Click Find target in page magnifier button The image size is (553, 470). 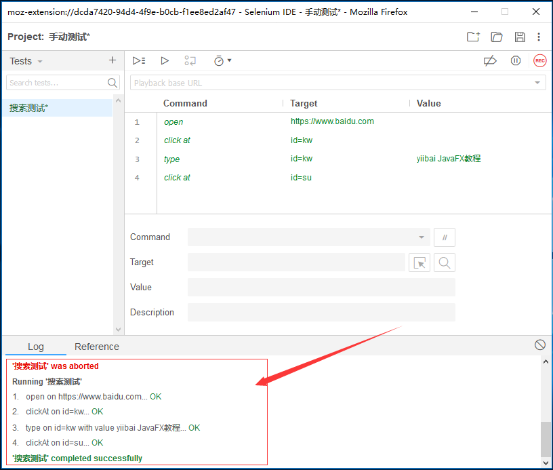445,262
